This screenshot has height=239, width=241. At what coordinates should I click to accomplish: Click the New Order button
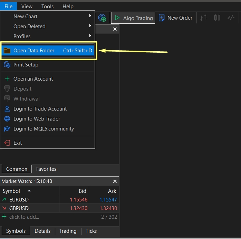[175, 18]
